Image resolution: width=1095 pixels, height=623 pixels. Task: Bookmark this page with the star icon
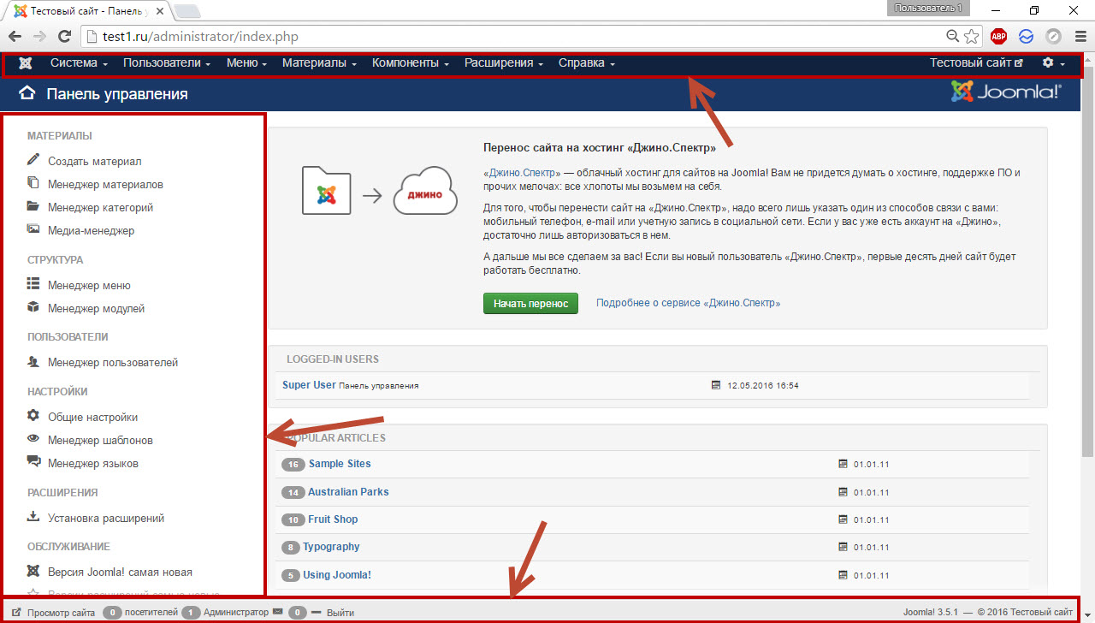tap(972, 36)
